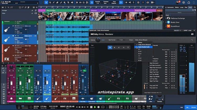Viewport: 197px width, 110px height.
Task: Click the stop button in transport
Action: tap(91, 107)
